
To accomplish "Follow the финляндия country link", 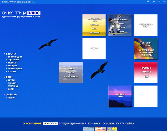I will [x=15, y=57].
